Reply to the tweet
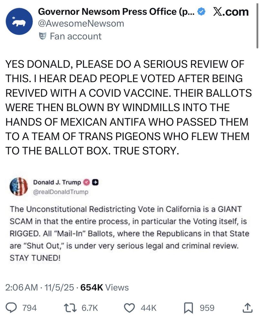 (x=11, y=308)
